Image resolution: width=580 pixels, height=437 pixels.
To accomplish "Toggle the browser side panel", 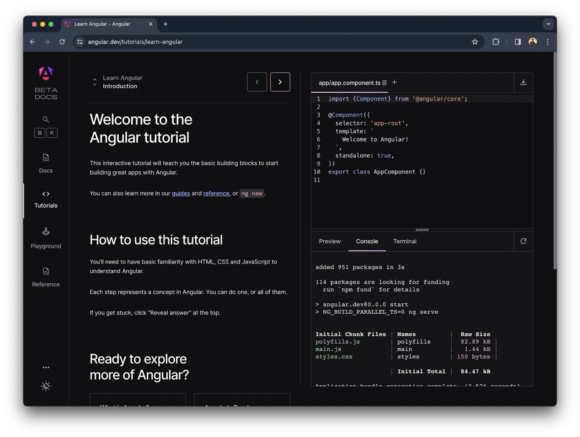I will (517, 42).
